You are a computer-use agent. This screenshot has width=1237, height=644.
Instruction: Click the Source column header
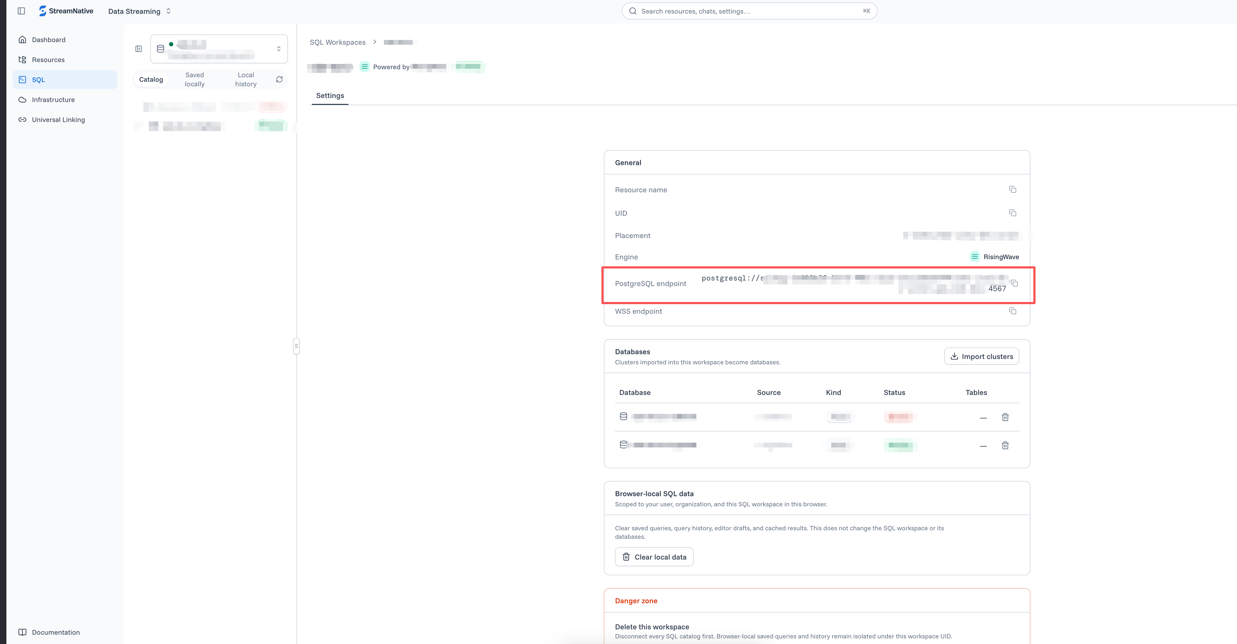768,393
